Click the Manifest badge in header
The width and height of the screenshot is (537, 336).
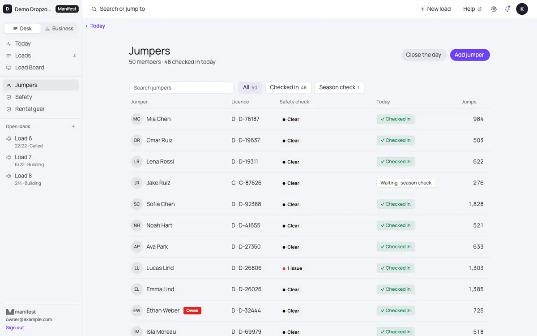pyautogui.click(x=67, y=9)
